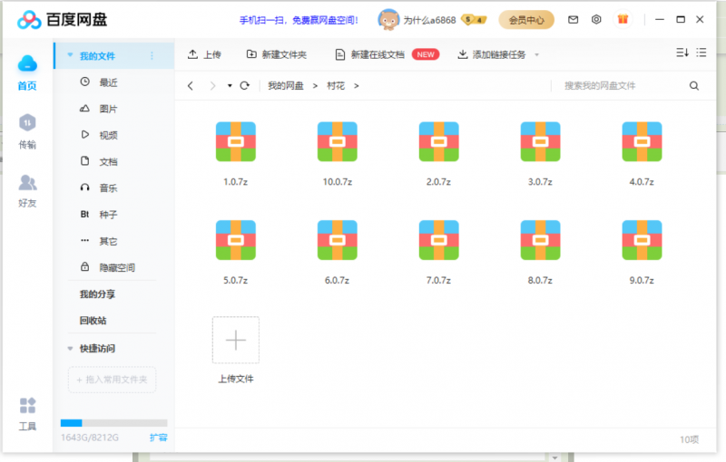
Task: Open the 工具 tools panel
Action: 27,414
